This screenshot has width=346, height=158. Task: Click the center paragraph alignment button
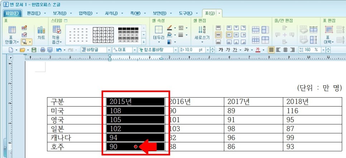(x=285, y=50)
